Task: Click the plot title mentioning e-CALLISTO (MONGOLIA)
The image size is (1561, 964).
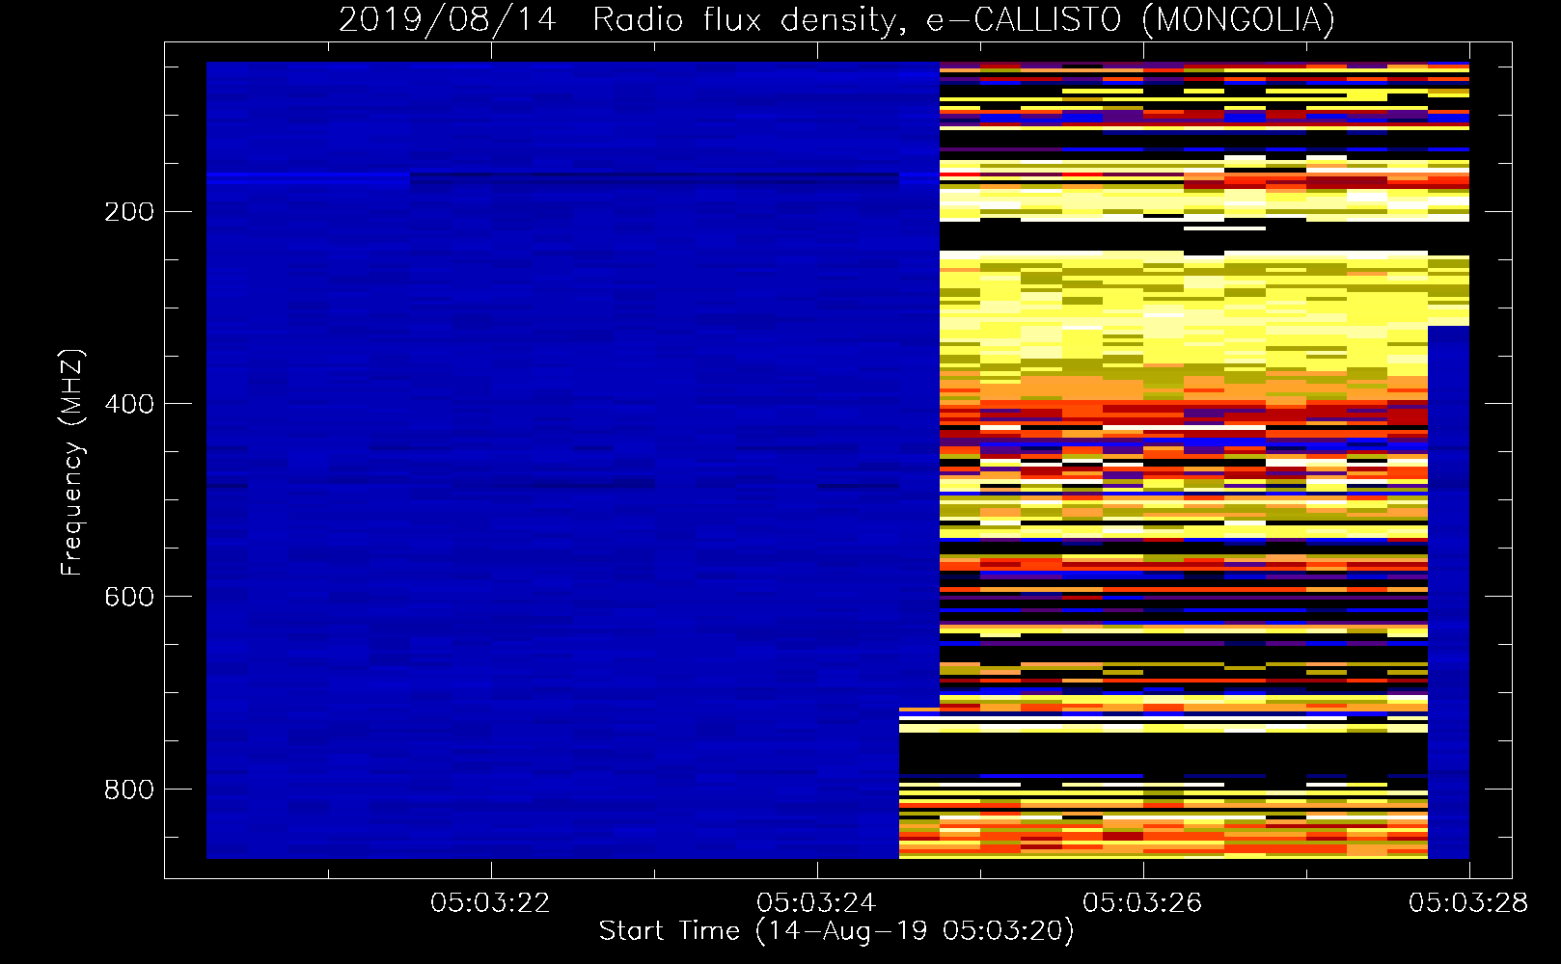Action: pos(836,19)
